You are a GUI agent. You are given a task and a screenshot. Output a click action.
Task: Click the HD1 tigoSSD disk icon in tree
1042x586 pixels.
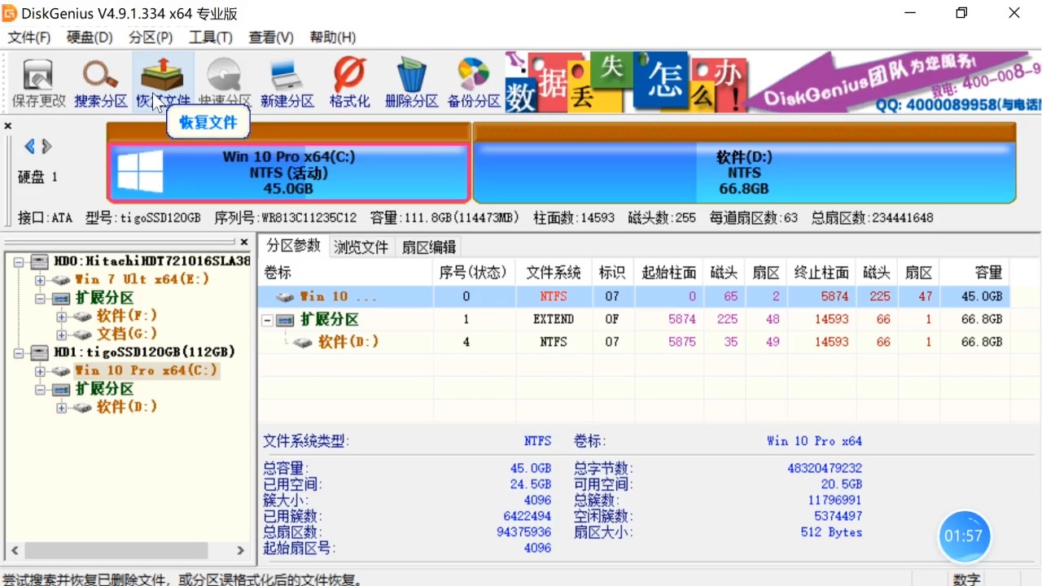(x=40, y=352)
